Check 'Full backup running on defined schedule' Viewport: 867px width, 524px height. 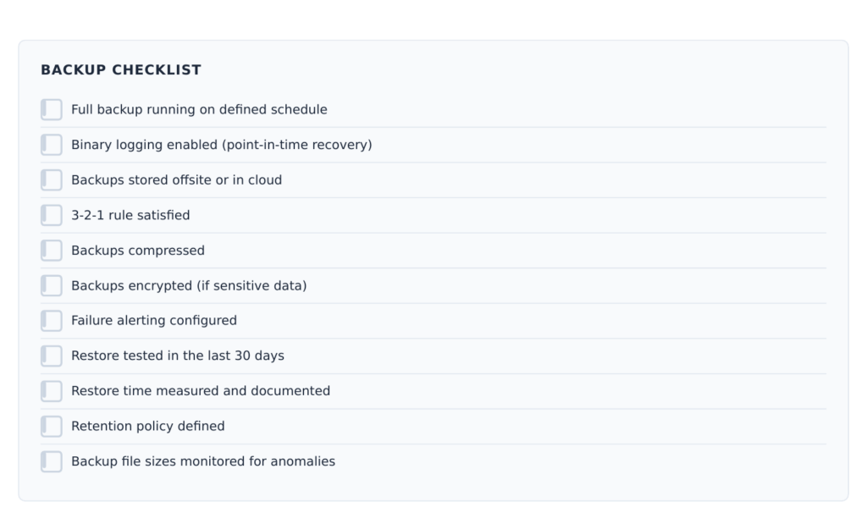tap(52, 109)
